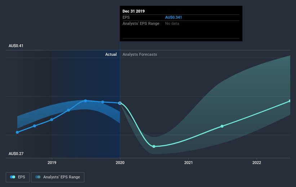Click the 2021 x-axis label
Screen dimensions: 296x187
tap(189, 163)
